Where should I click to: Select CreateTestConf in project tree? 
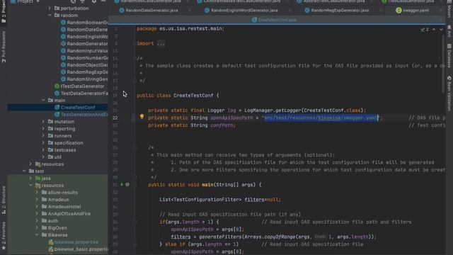75,107
